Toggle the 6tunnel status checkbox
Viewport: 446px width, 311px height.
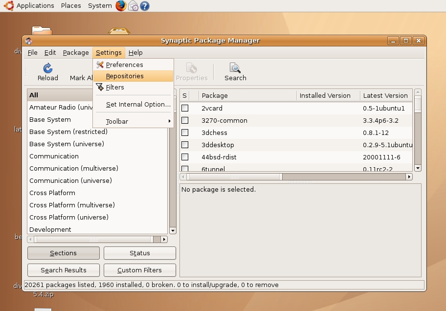point(185,168)
